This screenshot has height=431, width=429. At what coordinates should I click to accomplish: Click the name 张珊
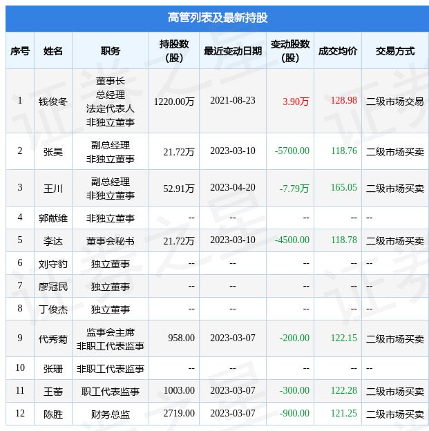tap(53, 369)
